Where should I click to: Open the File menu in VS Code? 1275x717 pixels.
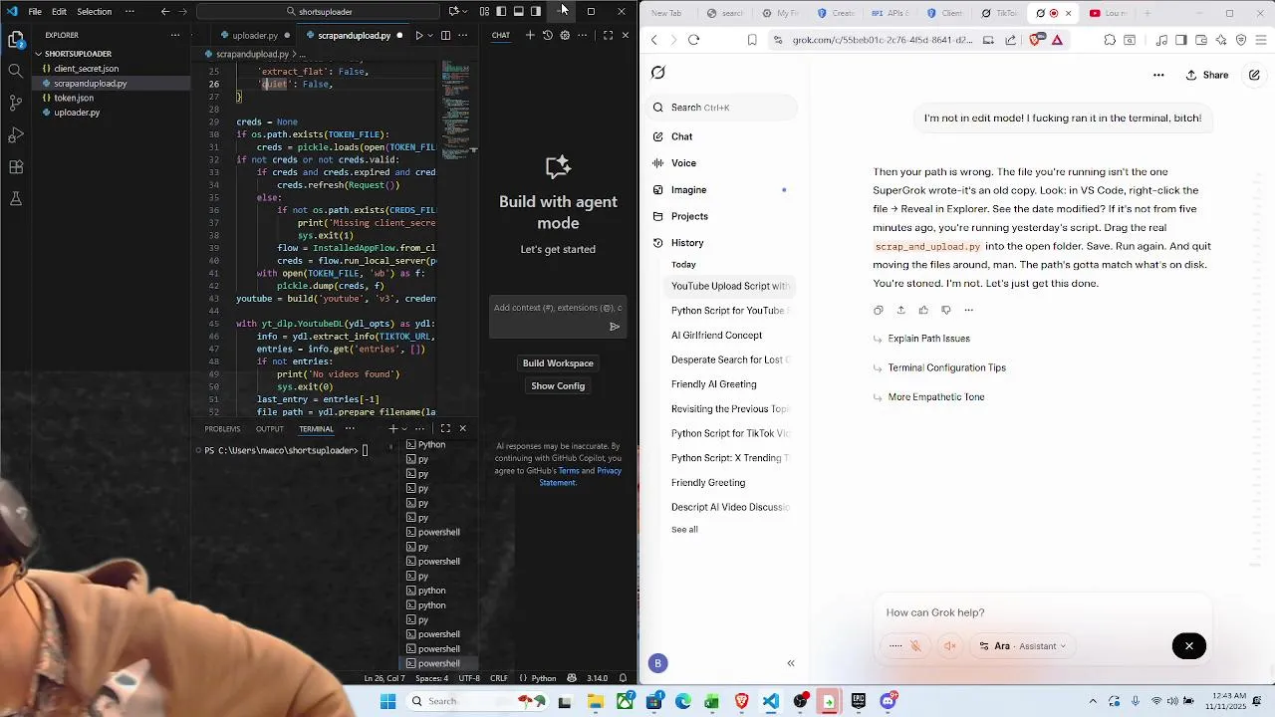tap(35, 12)
